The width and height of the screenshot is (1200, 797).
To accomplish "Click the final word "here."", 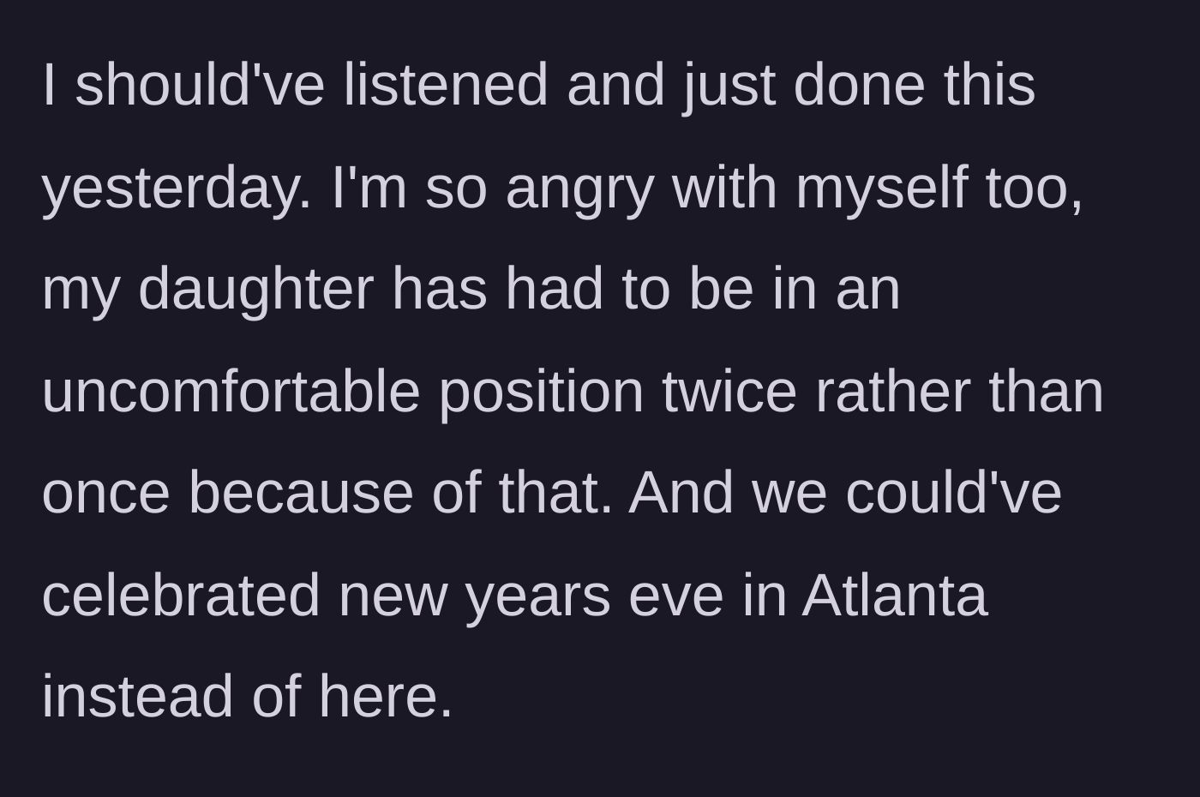I will point(385,696).
